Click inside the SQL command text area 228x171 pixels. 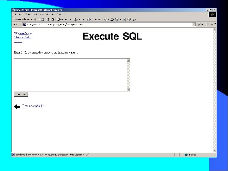click(70, 75)
